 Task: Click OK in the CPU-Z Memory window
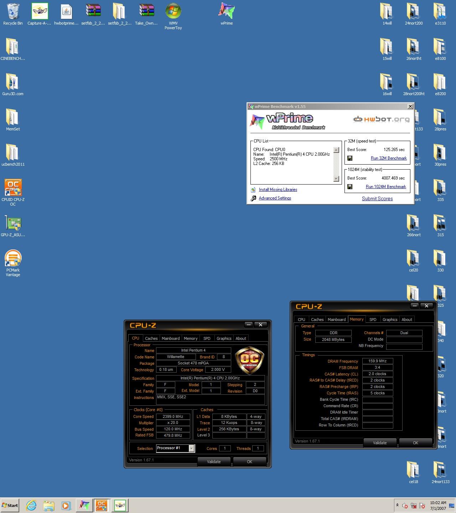point(415,443)
